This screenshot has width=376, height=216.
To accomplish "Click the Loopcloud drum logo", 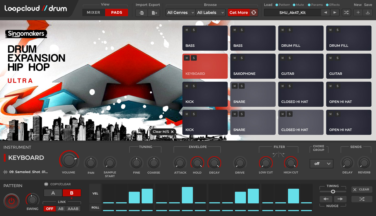I will click(x=36, y=9).
